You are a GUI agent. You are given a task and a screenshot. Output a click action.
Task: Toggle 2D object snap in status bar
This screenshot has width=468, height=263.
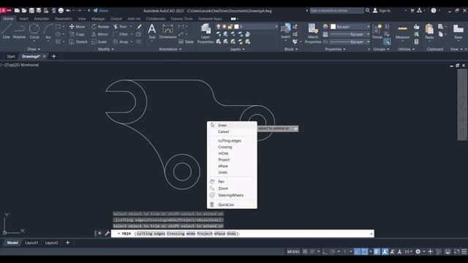[365, 251]
